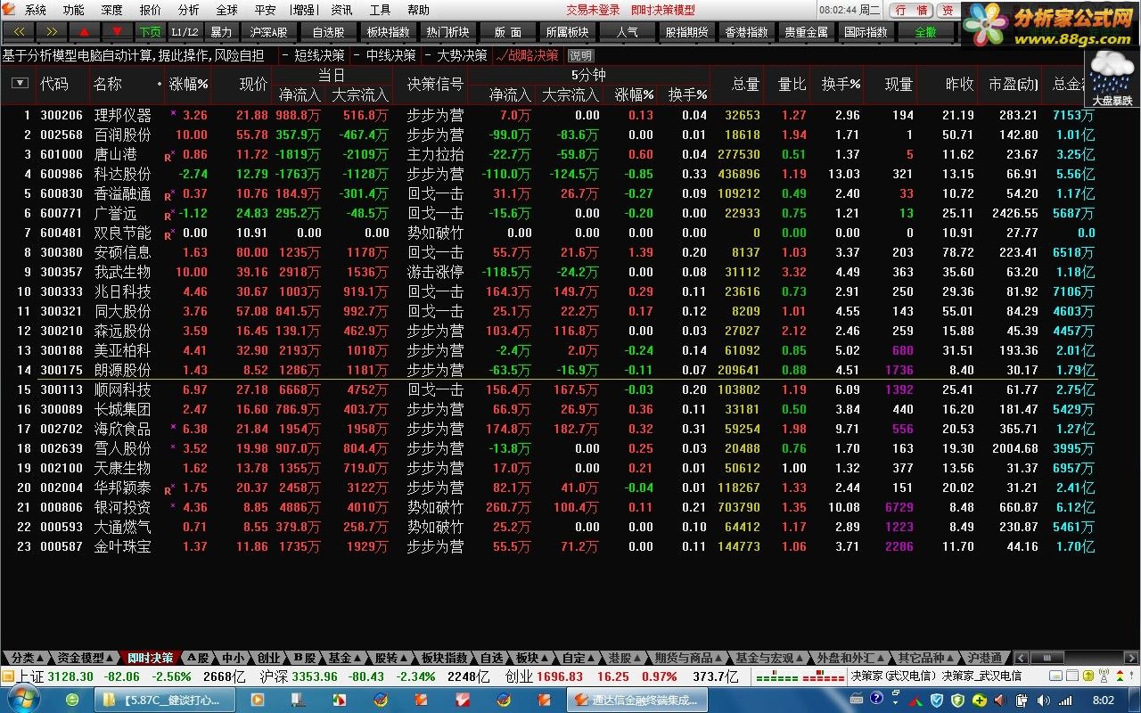The width and height of the screenshot is (1141, 713).
Task: Click the 主力拉抬 signal for 唐山港
Action: [435, 154]
